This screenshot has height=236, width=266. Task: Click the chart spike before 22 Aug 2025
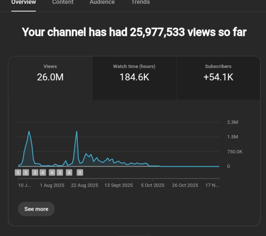(x=76, y=131)
